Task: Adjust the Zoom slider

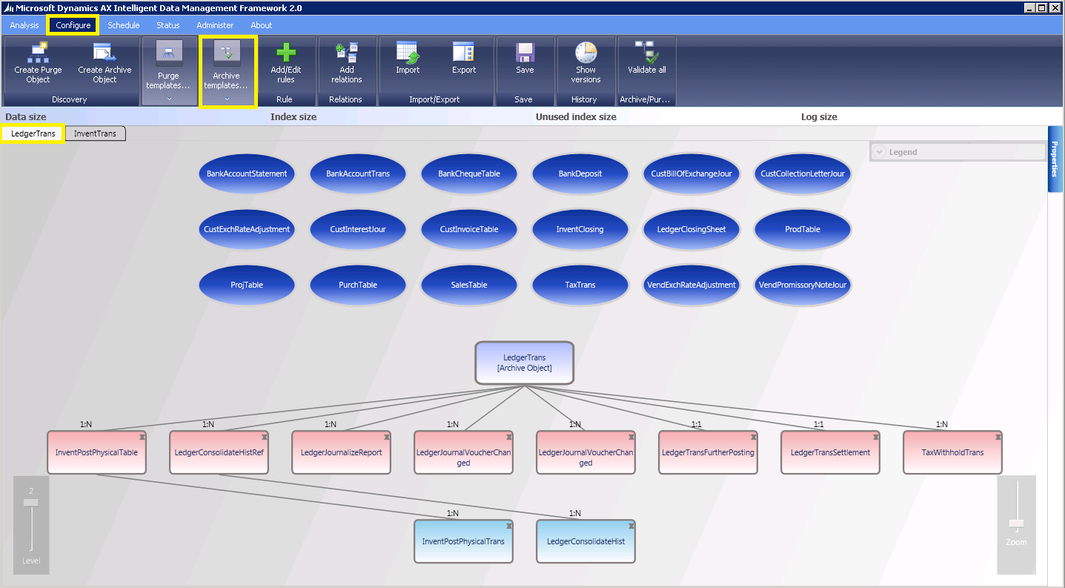Action: point(1016,525)
